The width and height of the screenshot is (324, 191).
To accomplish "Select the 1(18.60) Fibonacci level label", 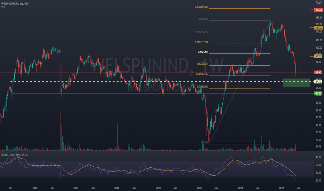I will [x=204, y=142].
